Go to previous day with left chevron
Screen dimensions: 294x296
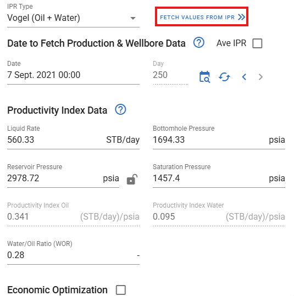[244, 77]
